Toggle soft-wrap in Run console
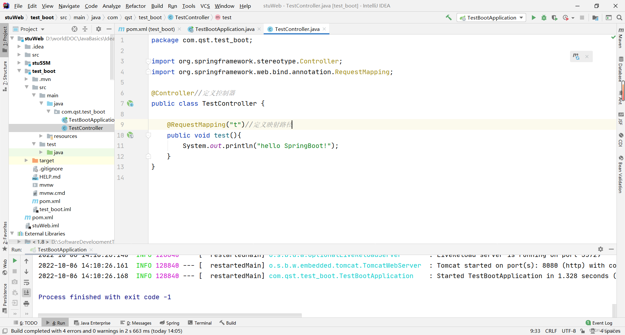Viewport: 625px width, 335px height. pos(26,282)
